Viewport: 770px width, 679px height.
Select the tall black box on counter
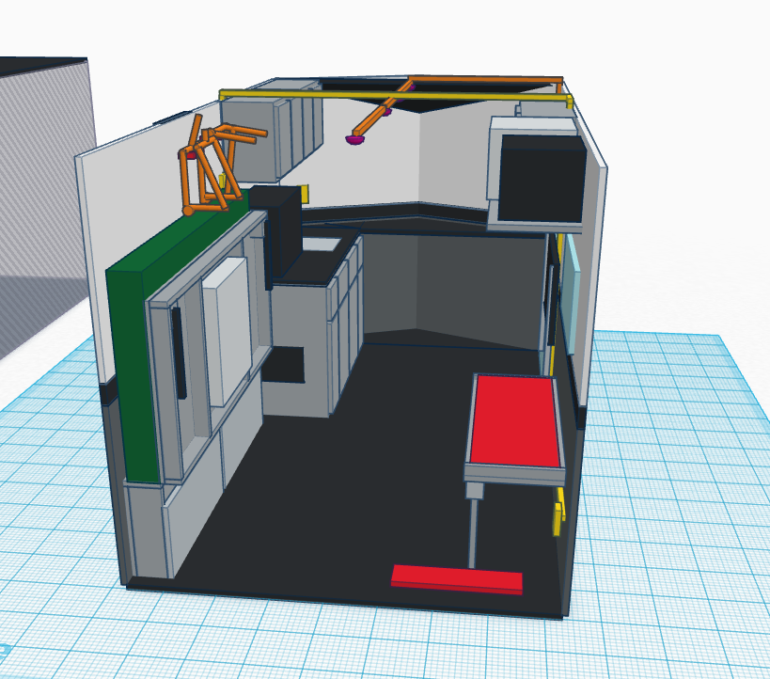point(281,231)
